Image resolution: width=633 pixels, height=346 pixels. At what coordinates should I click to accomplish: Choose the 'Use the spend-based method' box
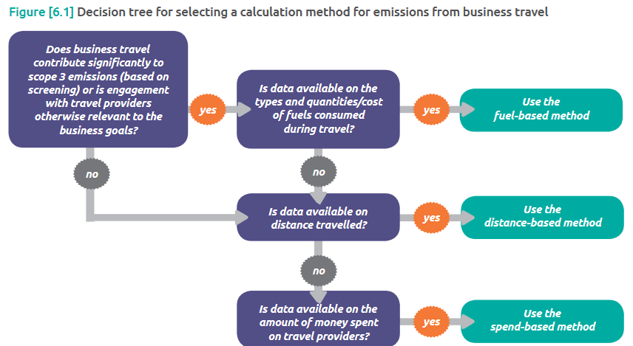tap(543, 320)
